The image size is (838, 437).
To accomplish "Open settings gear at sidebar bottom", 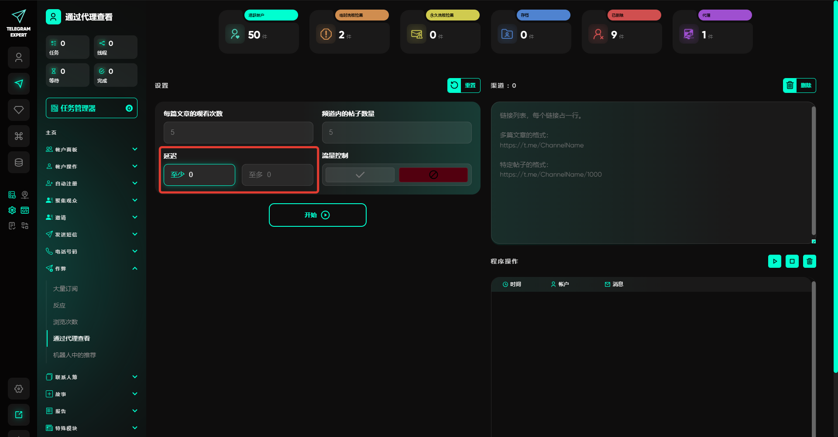I will pyautogui.click(x=19, y=389).
